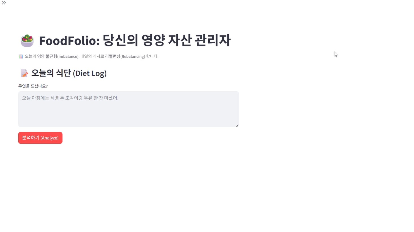Click "오늘의" at the subtitle start
Viewport: 414px width, 232px height.
pyautogui.click(x=30, y=57)
